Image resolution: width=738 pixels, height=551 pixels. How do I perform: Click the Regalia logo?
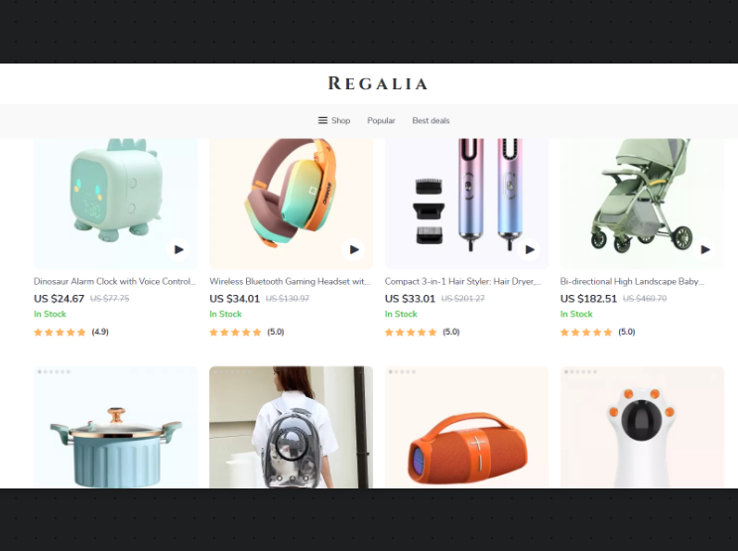click(x=378, y=83)
